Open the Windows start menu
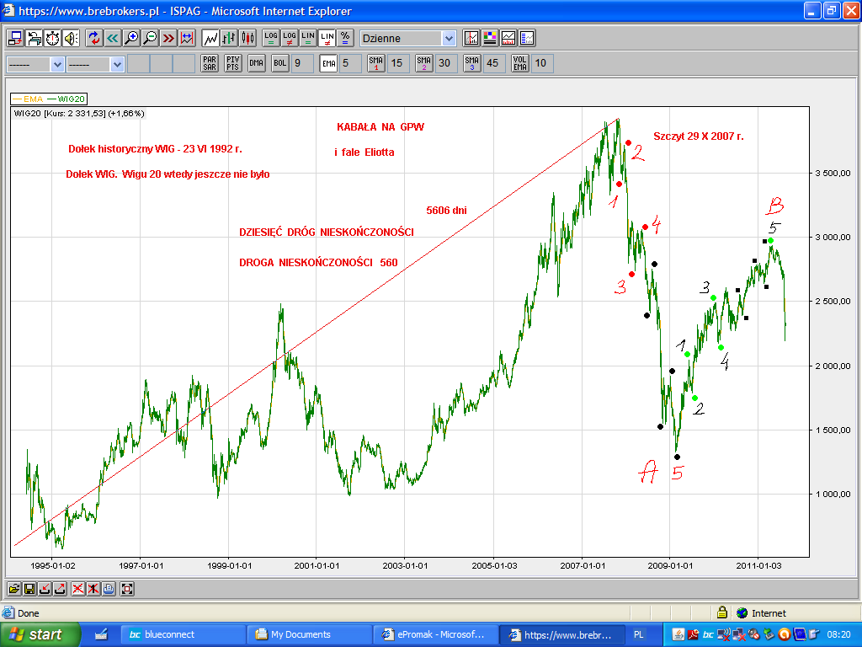This screenshot has height=647, width=862. [40, 634]
